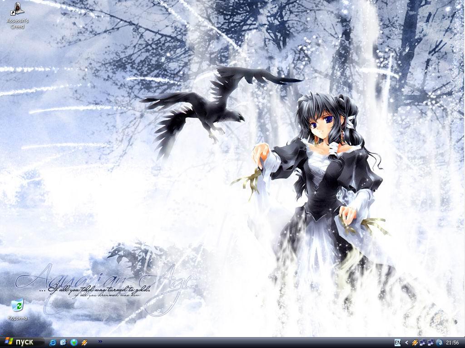Open the EN language indicator
Viewport: 465px width, 348px height.
(398, 343)
